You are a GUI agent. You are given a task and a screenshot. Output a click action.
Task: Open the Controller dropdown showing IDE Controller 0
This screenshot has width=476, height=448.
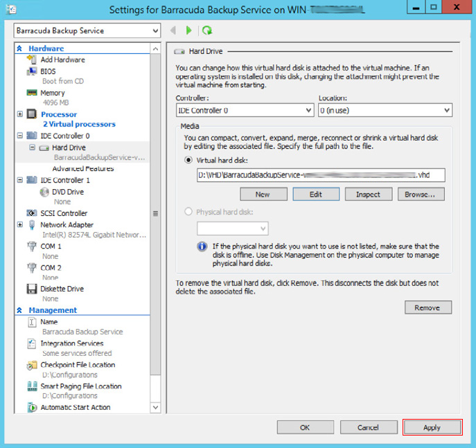[245, 110]
